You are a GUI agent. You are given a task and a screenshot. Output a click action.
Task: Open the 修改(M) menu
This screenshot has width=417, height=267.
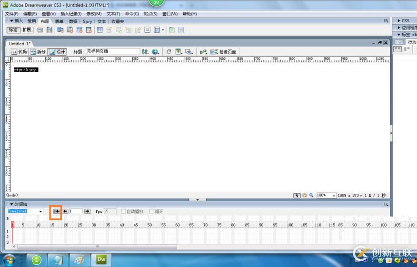tap(94, 13)
